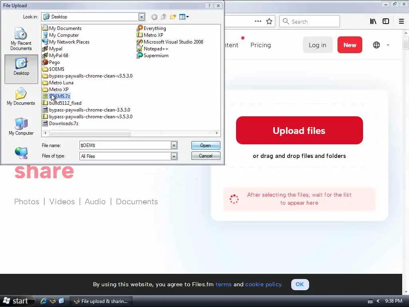Click the page vertical scrollbar
This screenshot has height=307, width=409.
pyautogui.click(x=406, y=43)
